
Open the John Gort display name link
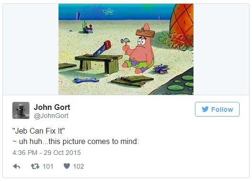coord(52,107)
